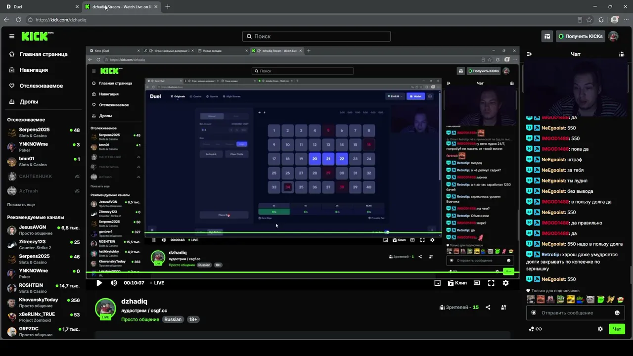
Task: Click the 18+ tag
Action: coord(193,319)
